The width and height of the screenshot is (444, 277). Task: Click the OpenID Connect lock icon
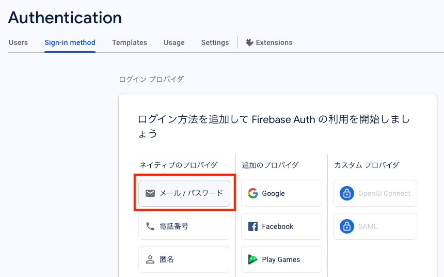346,193
